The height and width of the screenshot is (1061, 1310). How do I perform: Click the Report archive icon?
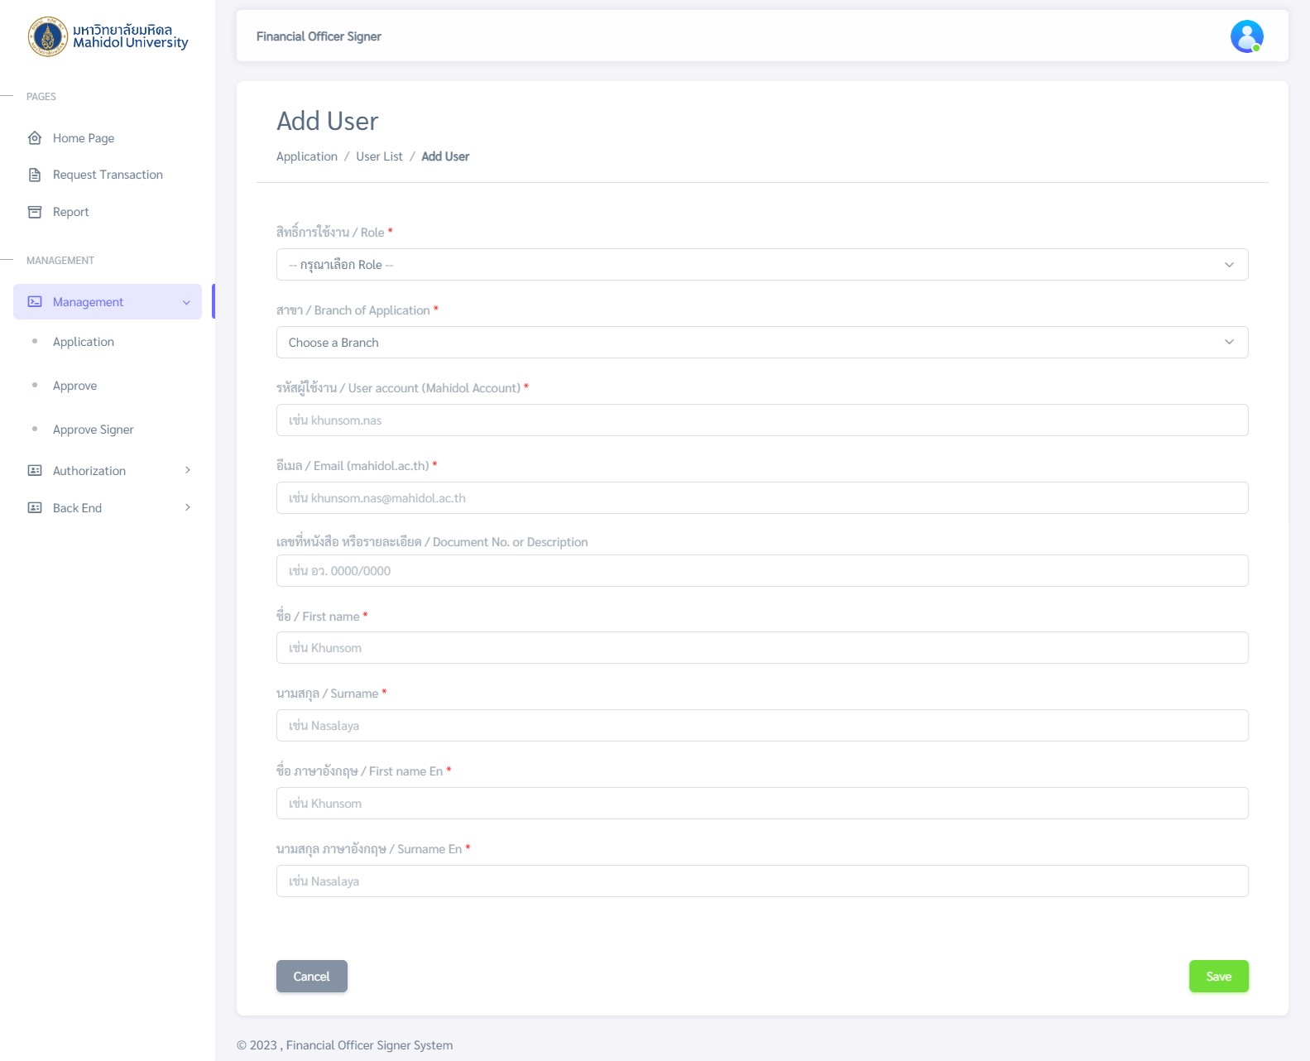35,212
